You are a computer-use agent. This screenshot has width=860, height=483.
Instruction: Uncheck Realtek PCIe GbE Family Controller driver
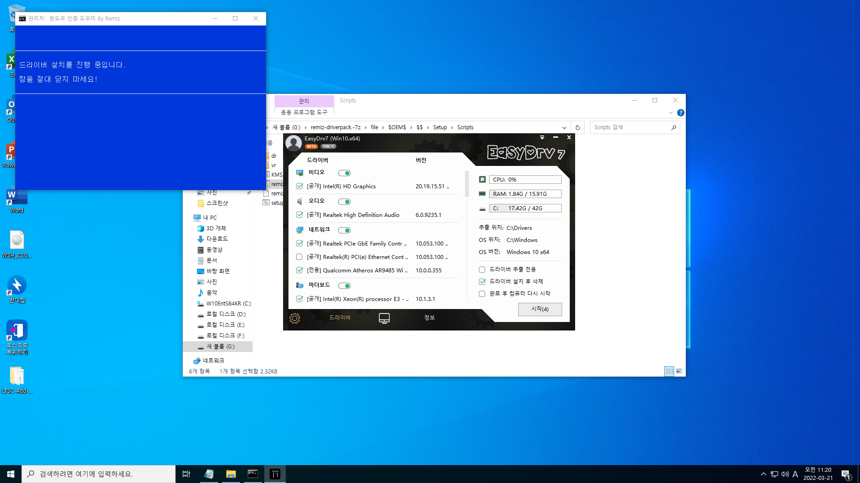299,243
